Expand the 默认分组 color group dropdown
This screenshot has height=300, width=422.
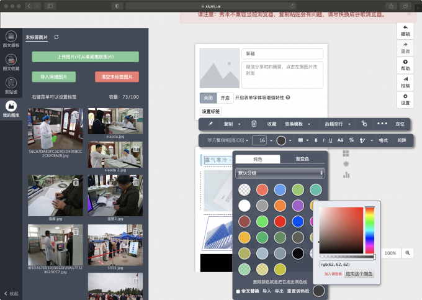tap(280, 173)
